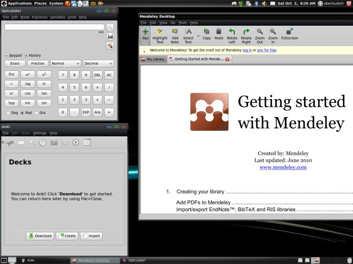Open the Places menu in top panel

point(40,3)
